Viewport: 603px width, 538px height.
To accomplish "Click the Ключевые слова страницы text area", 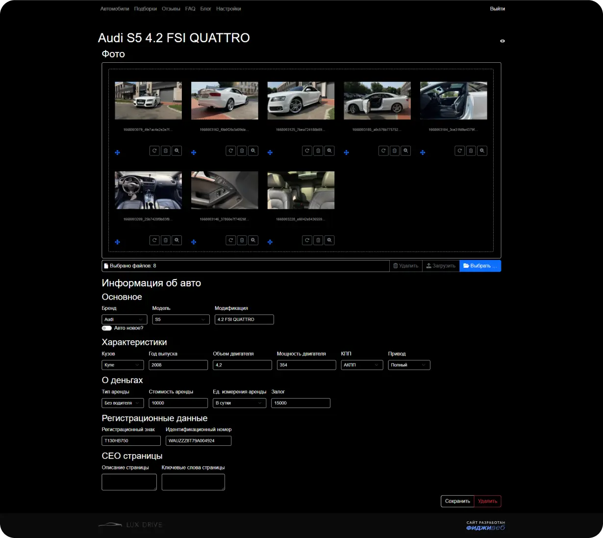I will click(193, 482).
